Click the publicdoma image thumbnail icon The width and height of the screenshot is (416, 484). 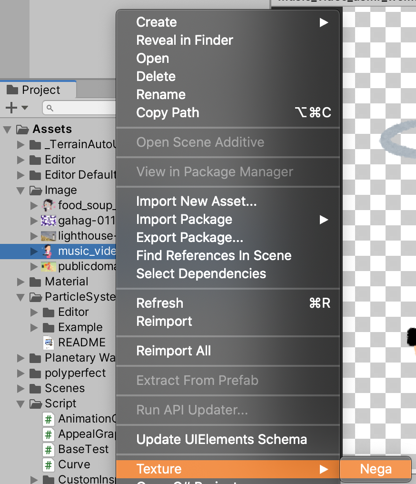point(49,266)
